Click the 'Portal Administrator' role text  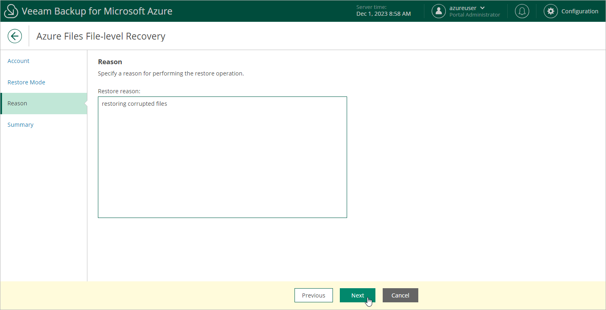point(475,15)
